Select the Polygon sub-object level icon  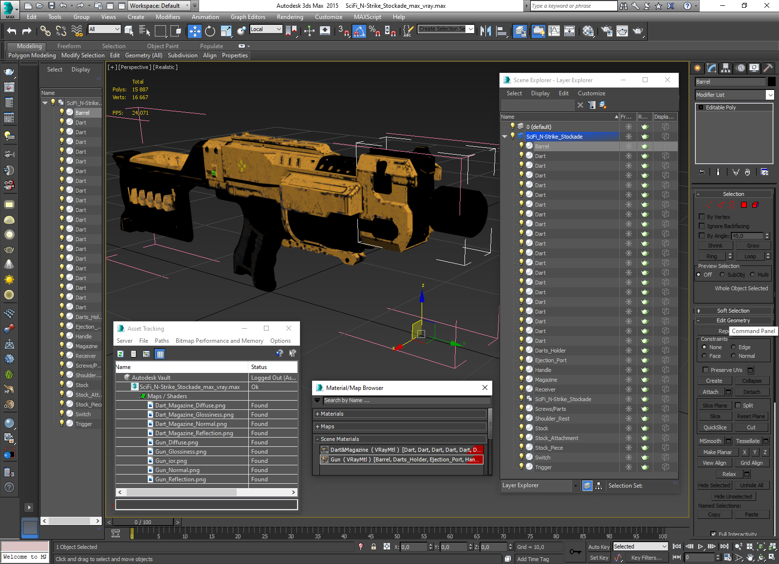744,205
